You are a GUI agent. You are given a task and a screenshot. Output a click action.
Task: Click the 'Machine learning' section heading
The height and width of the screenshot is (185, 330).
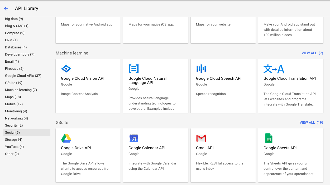[x=72, y=53]
